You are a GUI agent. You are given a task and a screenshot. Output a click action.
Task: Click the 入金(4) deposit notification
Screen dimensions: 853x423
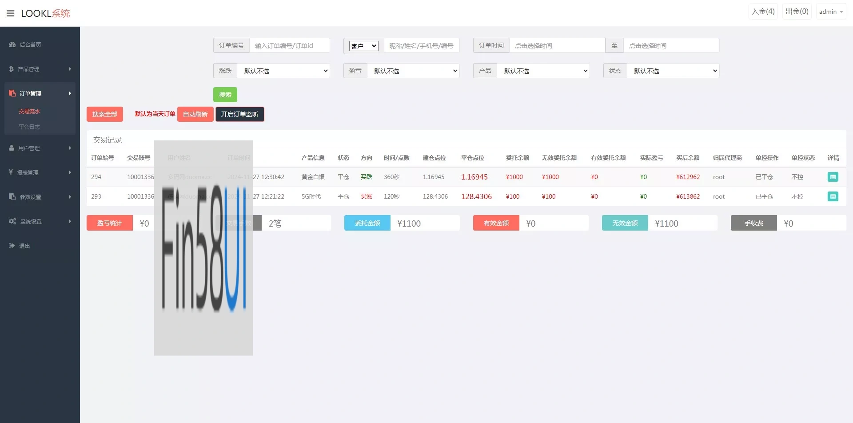point(763,12)
